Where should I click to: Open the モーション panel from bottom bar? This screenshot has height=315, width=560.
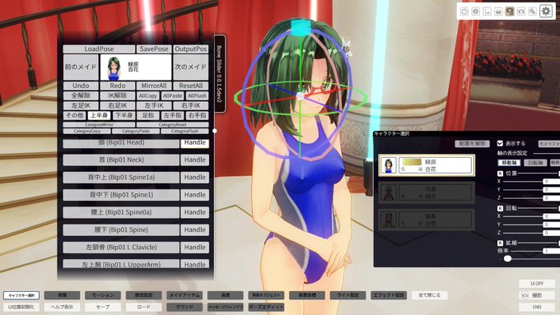(103, 295)
